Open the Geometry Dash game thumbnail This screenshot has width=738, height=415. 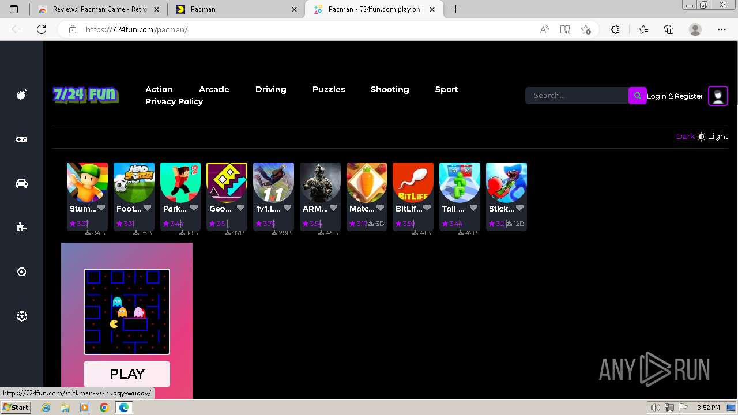[x=227, y=183]
